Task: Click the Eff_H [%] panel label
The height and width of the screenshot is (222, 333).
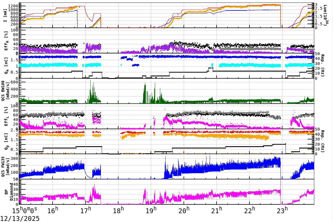Action: click(x=6, y=41)
